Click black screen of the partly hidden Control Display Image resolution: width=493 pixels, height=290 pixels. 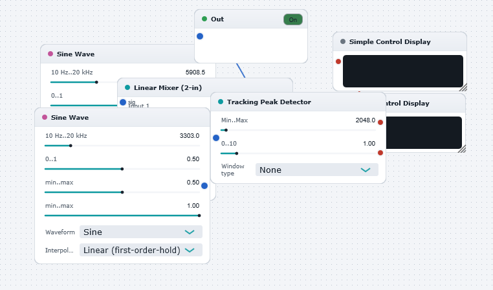pos(424,133)
